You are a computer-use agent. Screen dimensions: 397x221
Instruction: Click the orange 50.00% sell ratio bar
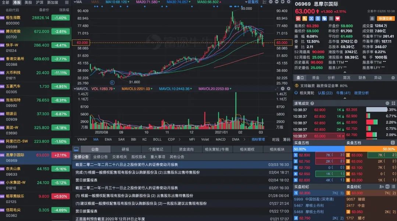click(x=371, y=149)
